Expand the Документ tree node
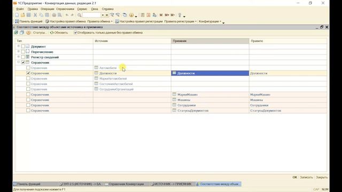 click(19, 46)
